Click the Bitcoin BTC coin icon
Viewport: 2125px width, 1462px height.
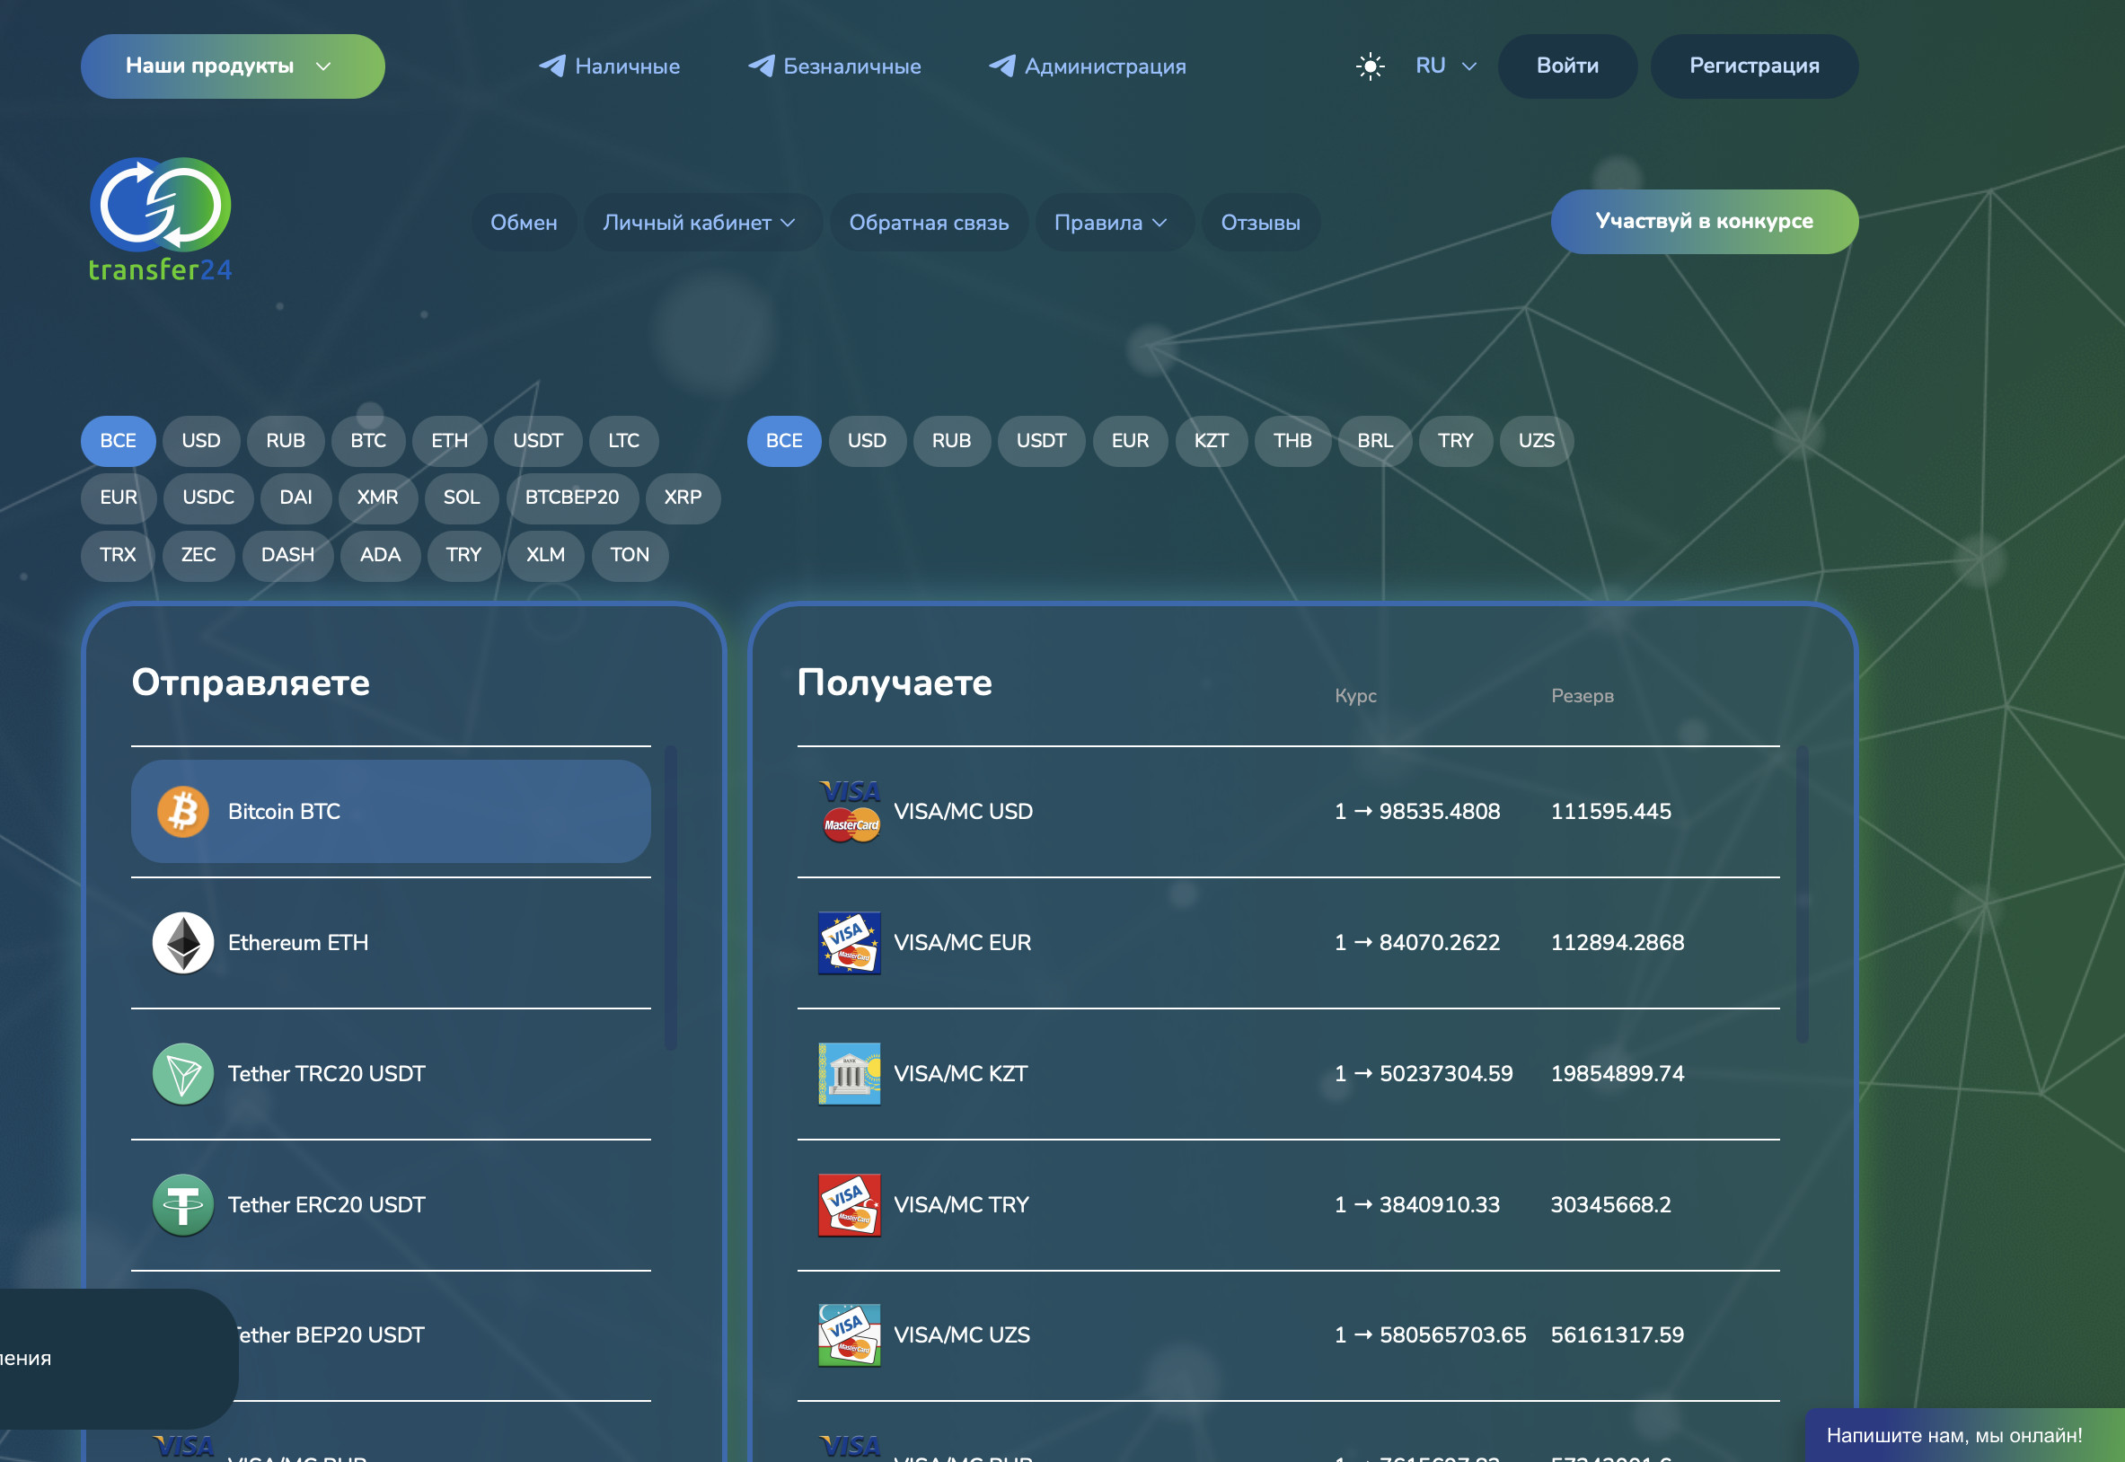pos(183,812)
